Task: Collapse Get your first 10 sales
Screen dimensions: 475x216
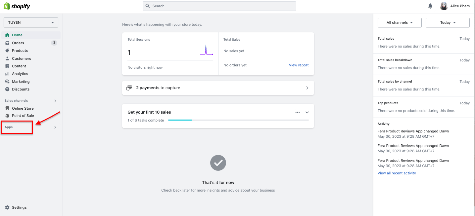Action: click(307, 112)
